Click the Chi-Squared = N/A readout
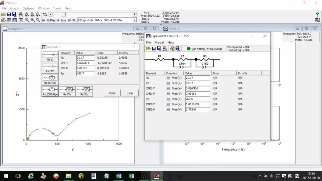The width and height of the screenshot is (322, 181). (238, 47)
